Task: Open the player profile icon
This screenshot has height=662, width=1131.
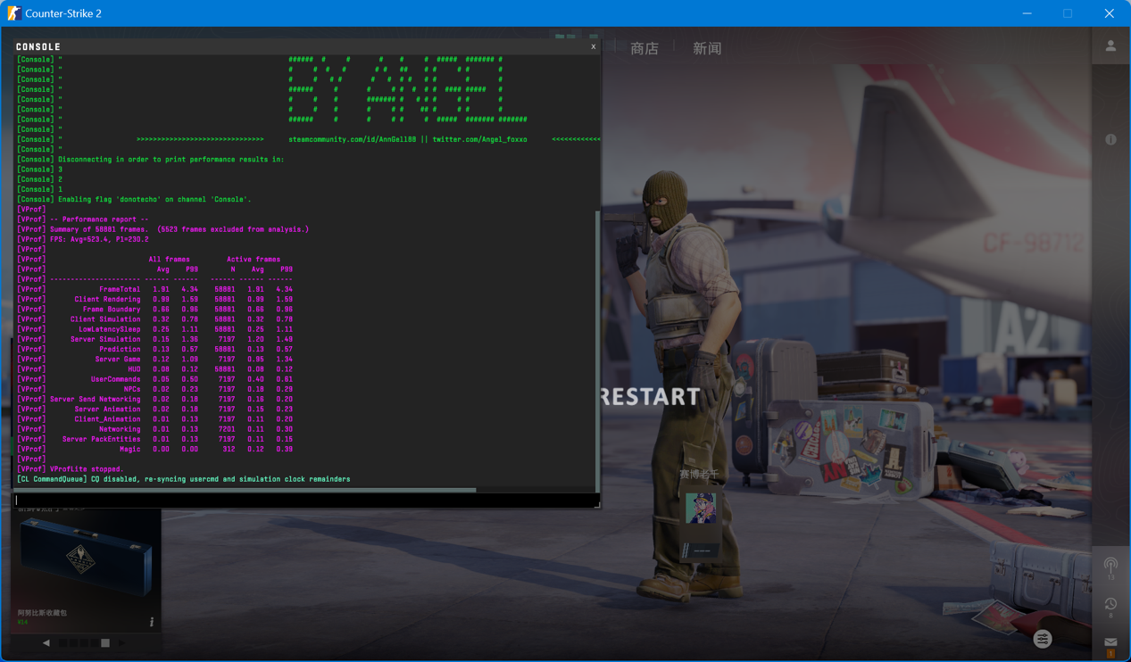Action: [1110, 46]
